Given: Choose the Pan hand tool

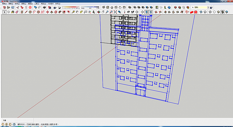Looking at the screenshot, I should pos(103,12).
